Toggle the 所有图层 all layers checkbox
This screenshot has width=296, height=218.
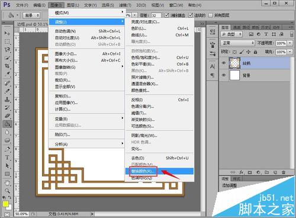pos(211,15)
